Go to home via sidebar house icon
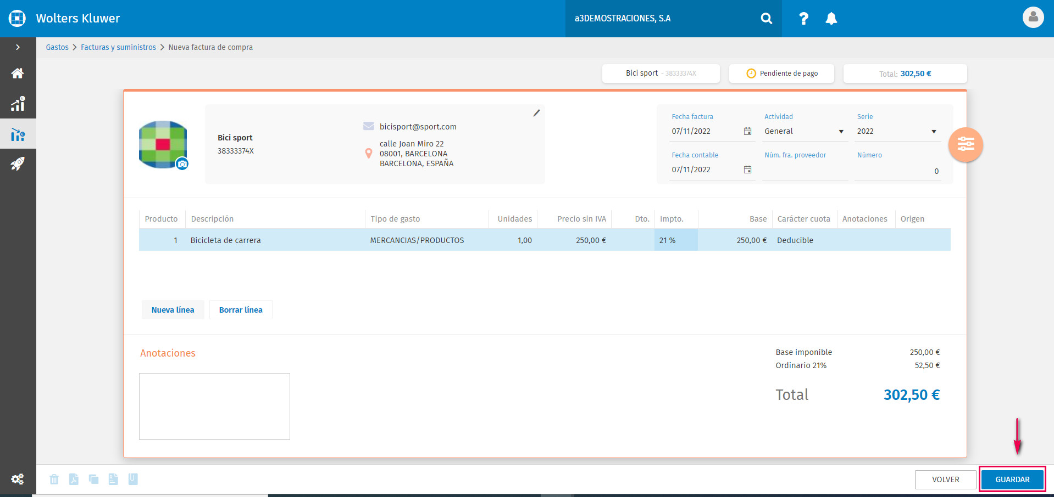 click(x=18, y=73)
